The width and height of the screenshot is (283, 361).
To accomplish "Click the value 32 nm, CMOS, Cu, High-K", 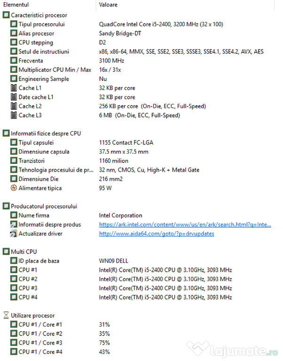I will coord(149,170).
